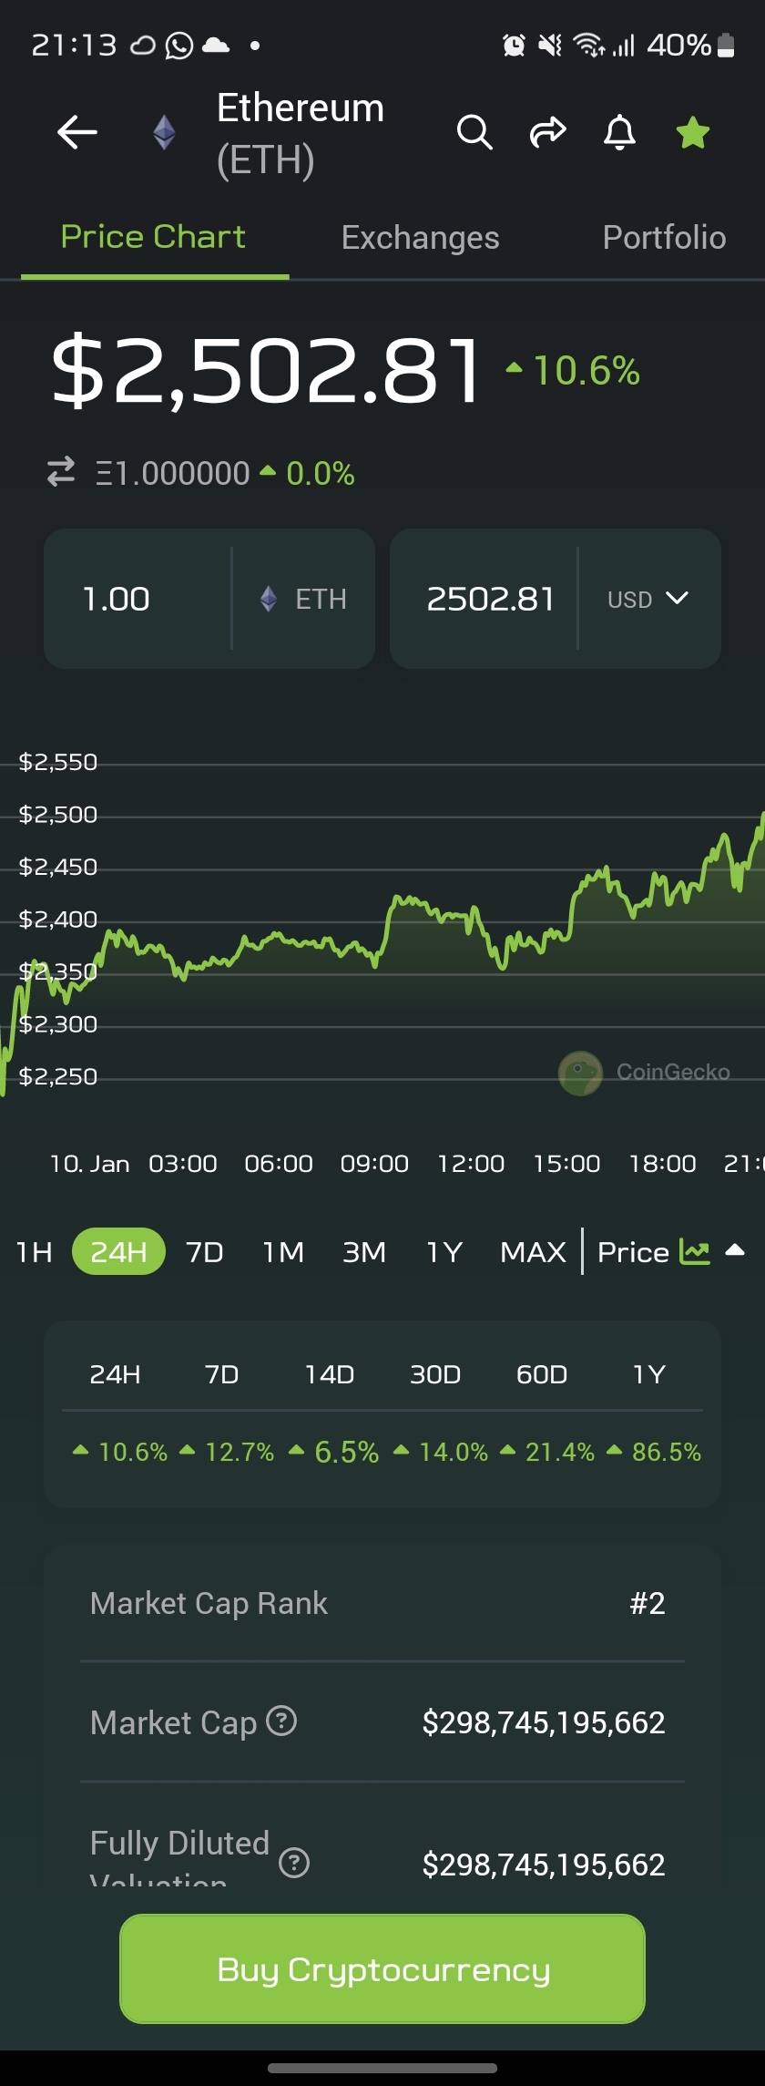Tap Market Cap help question icon

click(x=281, y=1721)
